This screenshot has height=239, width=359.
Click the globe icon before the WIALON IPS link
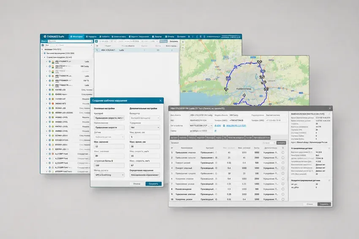pyautogui.click(x=224, y=126)
